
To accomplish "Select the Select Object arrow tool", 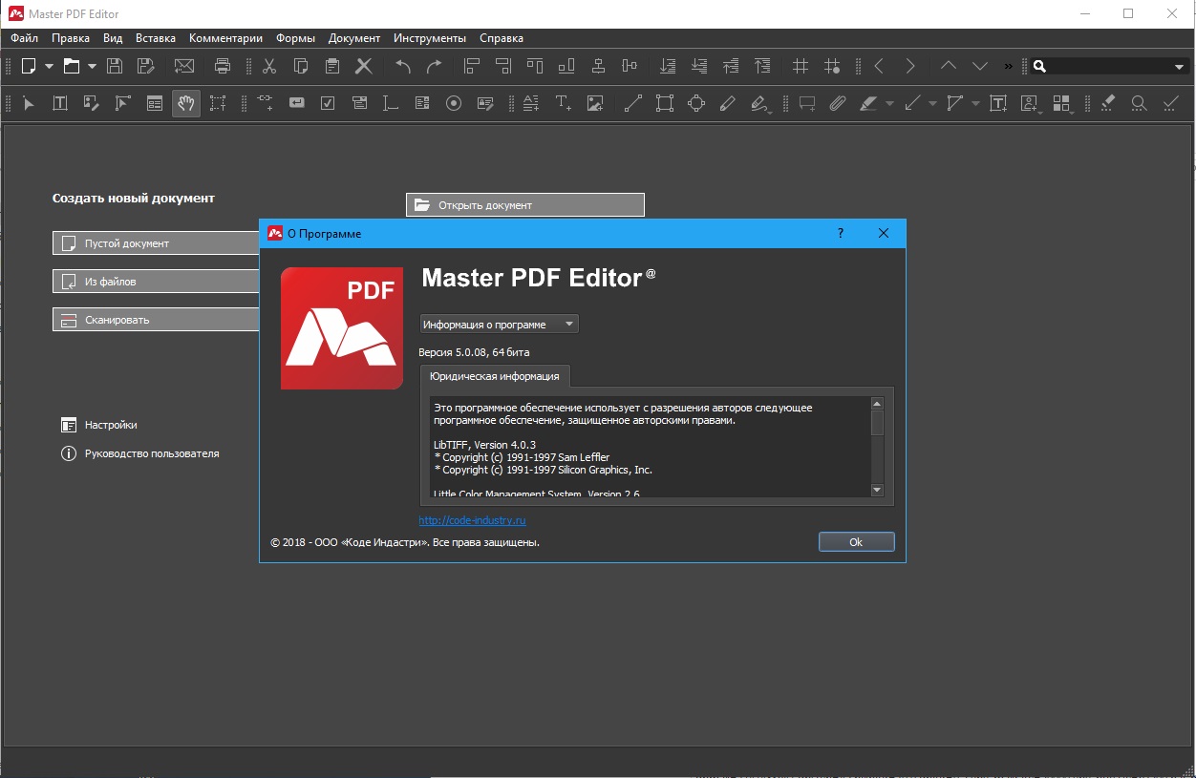I will (x=29, y=103).
